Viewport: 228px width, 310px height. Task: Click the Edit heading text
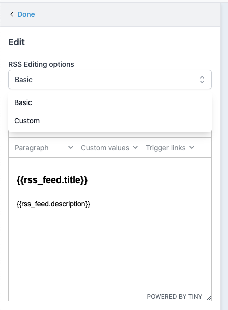[x=17, y=42]
